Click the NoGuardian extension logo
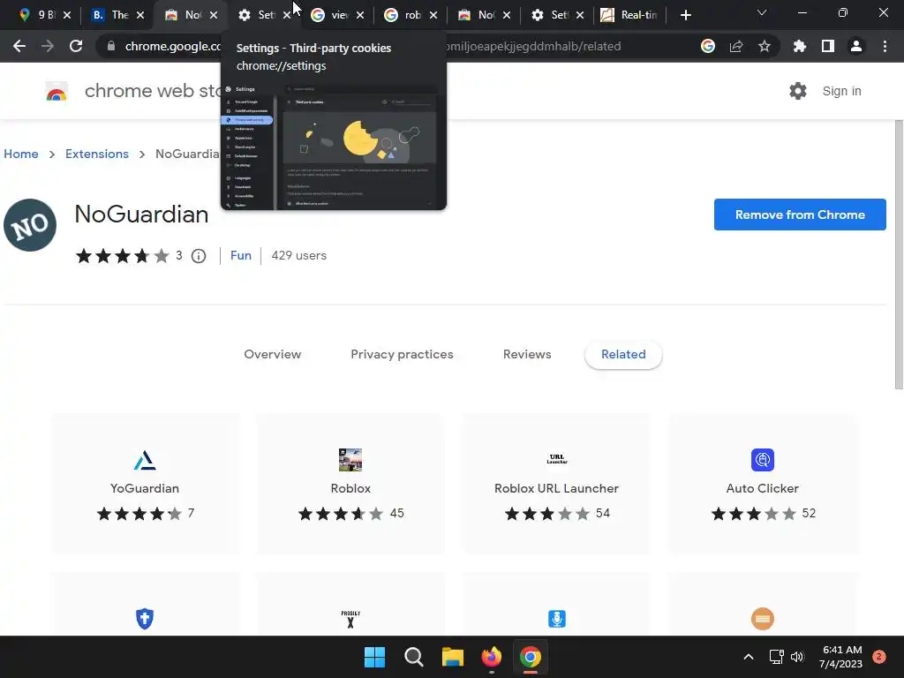Screen dimensions: 904x678 [x=30, y=225]
